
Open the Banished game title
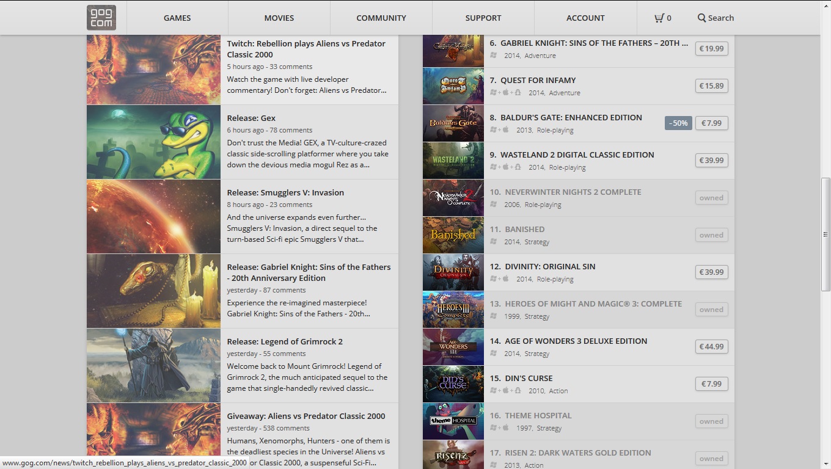tap(524, 229)
